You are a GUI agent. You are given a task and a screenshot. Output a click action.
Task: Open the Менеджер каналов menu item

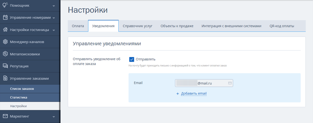coord(30,42)
